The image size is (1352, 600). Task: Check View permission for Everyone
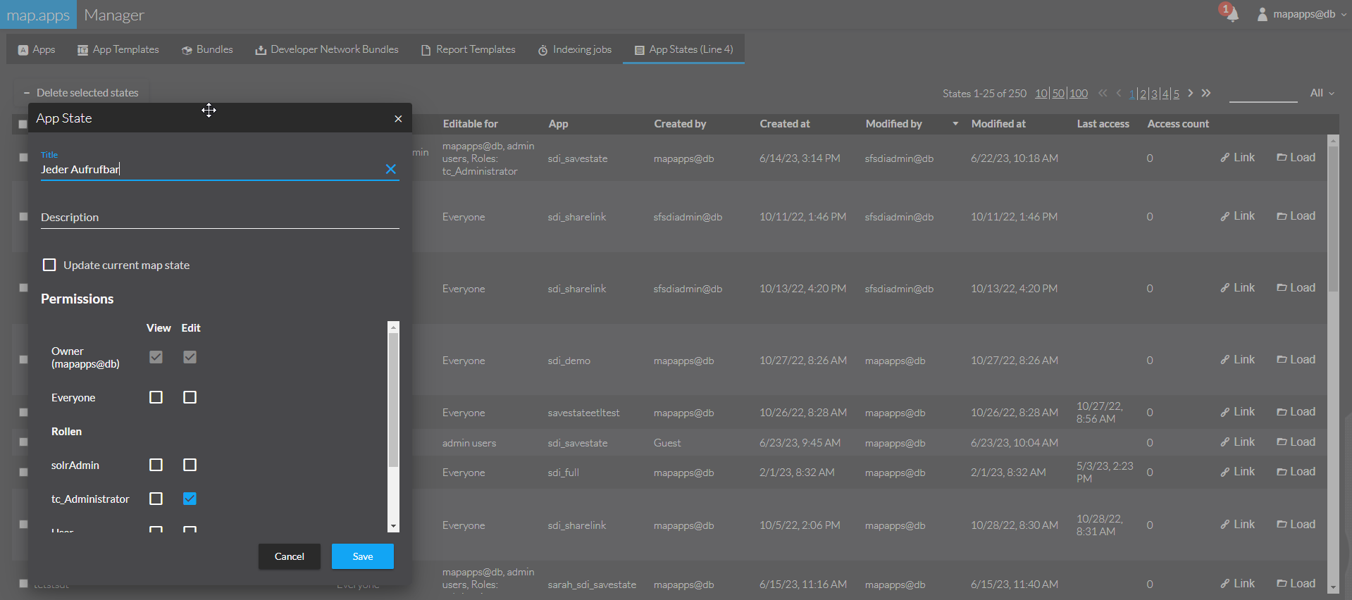tap(156, 397)
